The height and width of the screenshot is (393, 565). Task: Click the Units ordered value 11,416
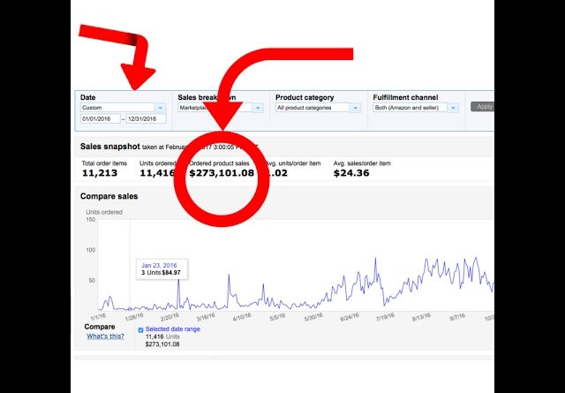157,173
